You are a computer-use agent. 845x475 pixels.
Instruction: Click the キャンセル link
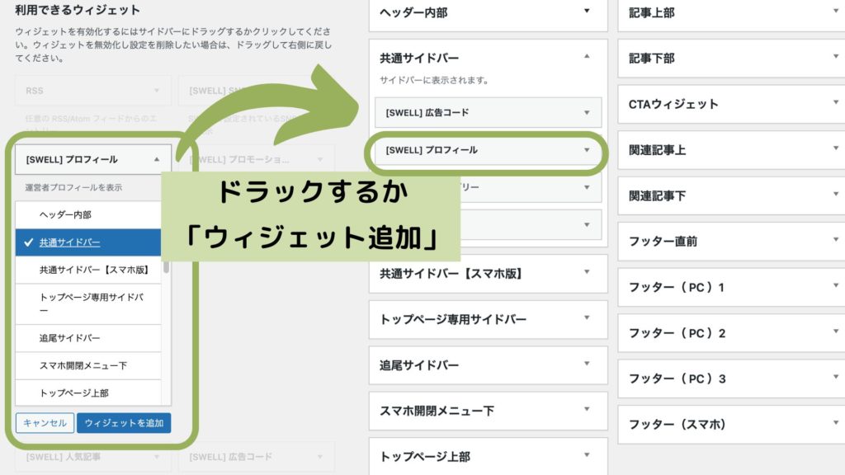pyautogui.click(x=43, y=423)
